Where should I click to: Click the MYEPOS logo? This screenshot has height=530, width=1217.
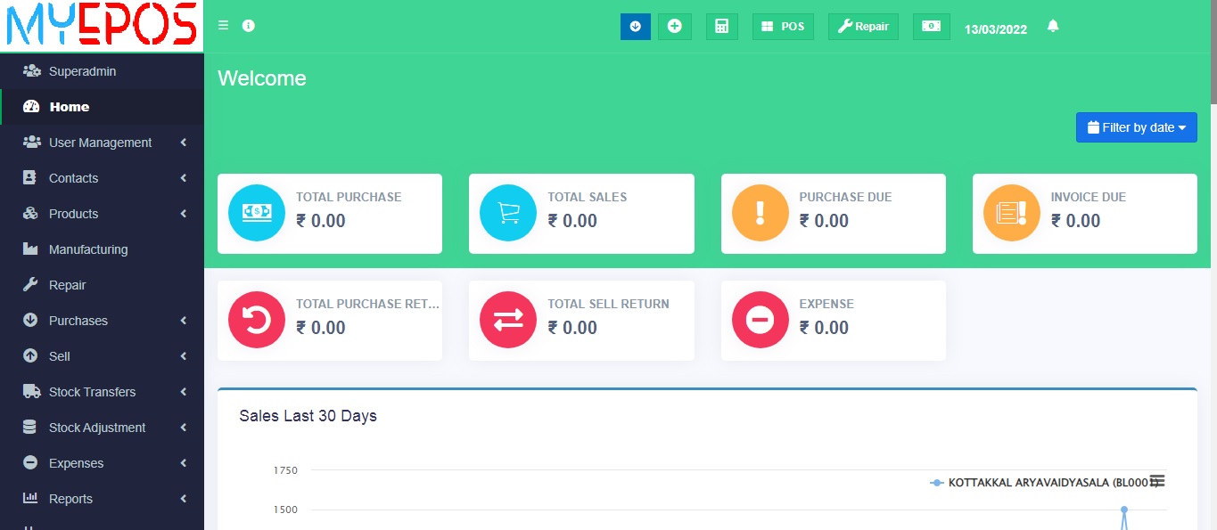101,25
